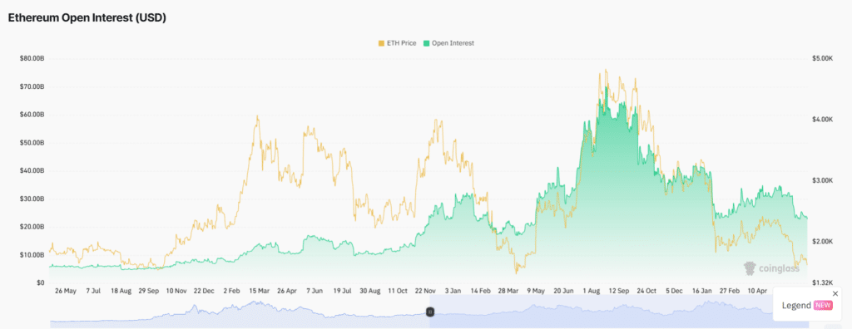Click the '27 Feb' date label
This screenshot has height=329, width=852.
[729, 291]
